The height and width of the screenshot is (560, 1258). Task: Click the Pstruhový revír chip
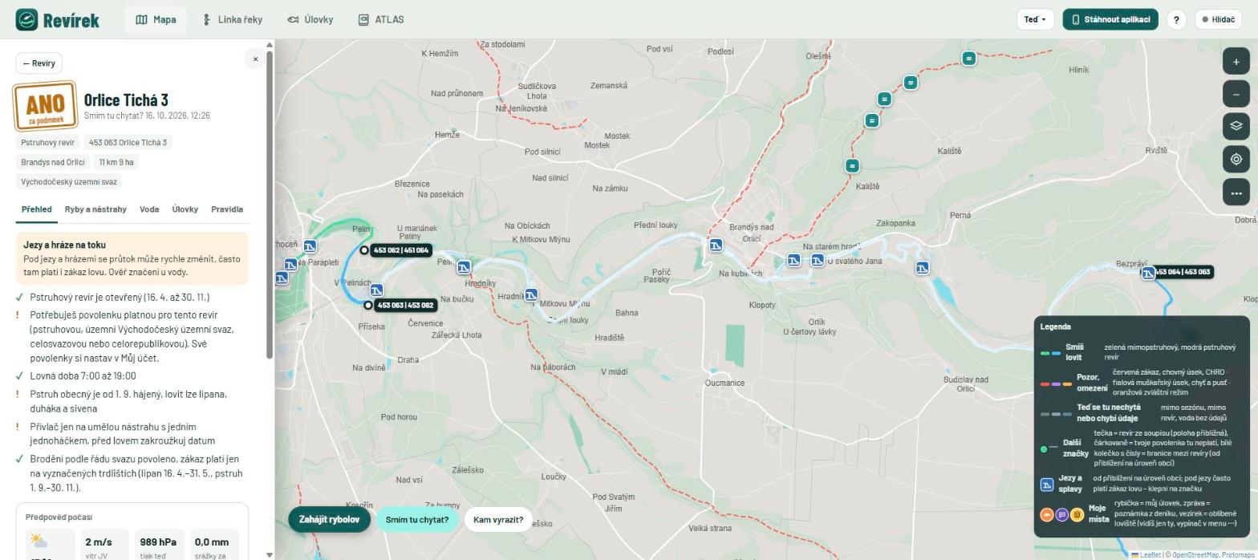(x=47, y=143)
